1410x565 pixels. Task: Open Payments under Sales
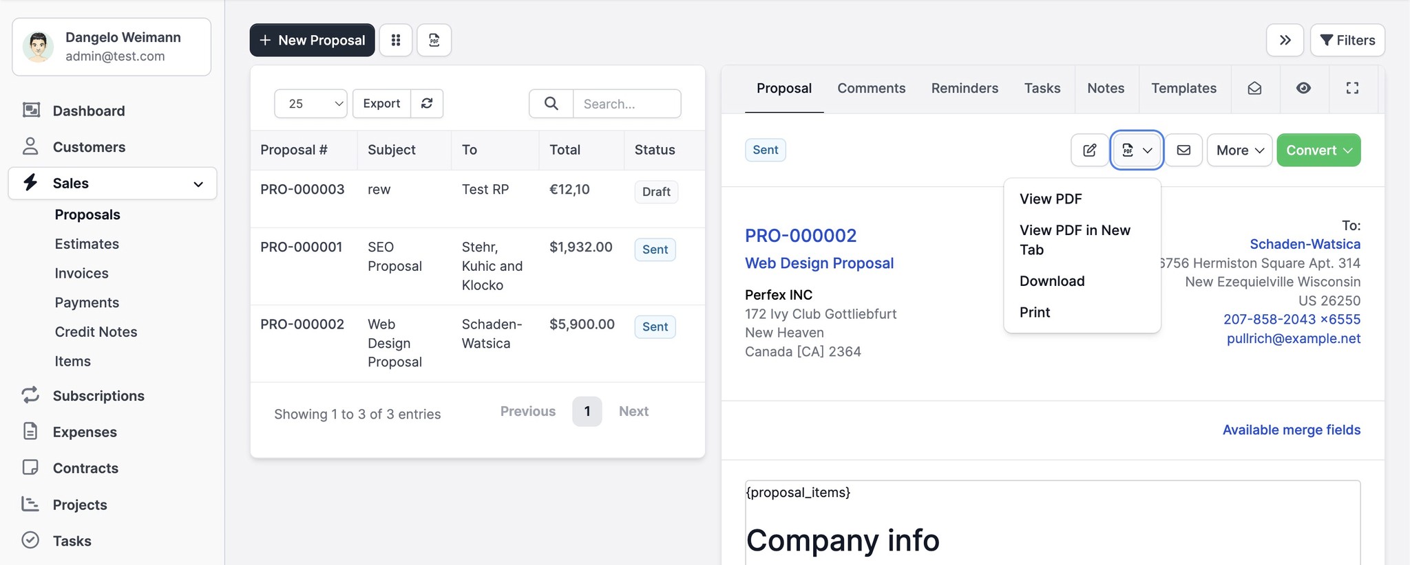click(87, 303)
